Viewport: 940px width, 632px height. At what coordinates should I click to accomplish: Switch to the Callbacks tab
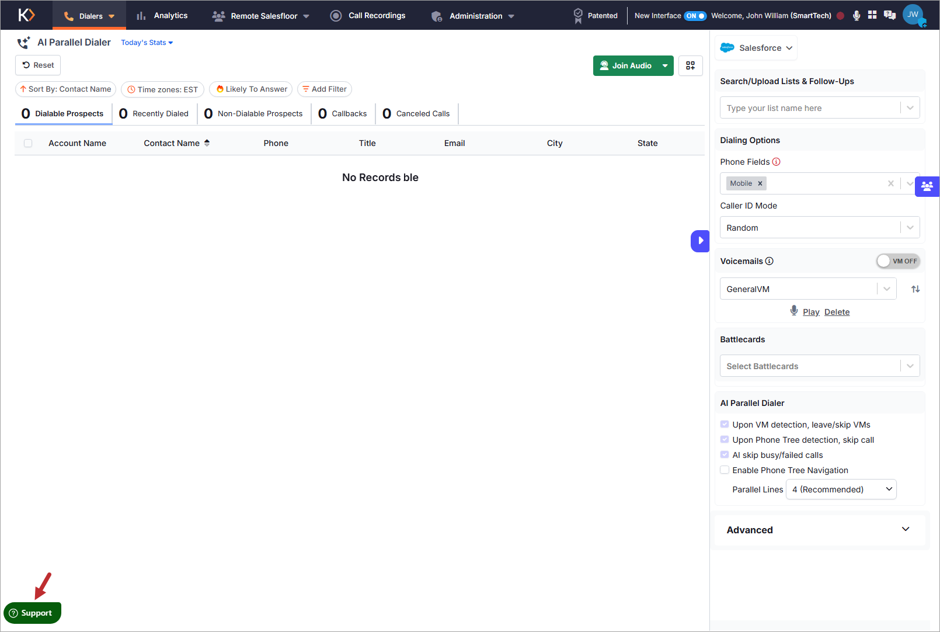(343, 114)
